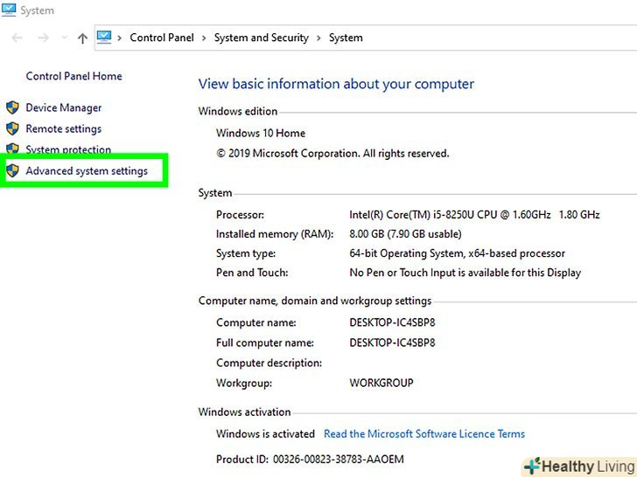Click the Forward navigation arrow
Viewport: 637px width, 477px height.
pos(43,38)
